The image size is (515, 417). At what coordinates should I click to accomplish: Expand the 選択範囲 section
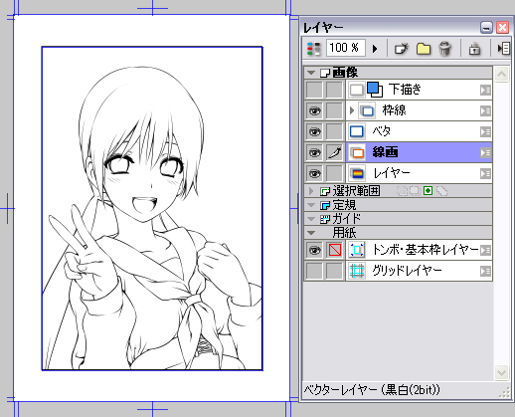(311, 191)
